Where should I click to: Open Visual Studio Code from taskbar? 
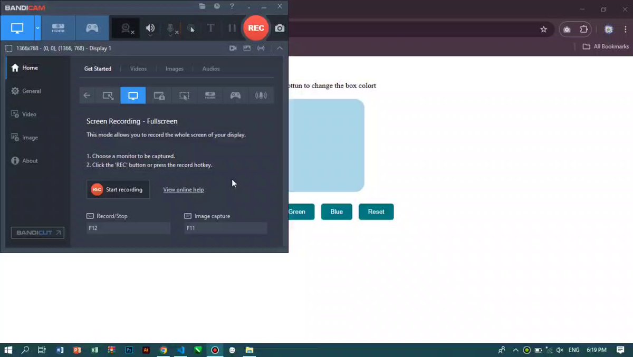(x=180, y=350)
